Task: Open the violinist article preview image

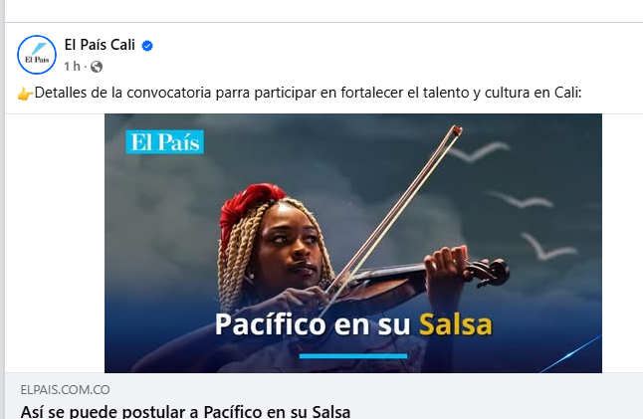Action: (x=353, y=243)
